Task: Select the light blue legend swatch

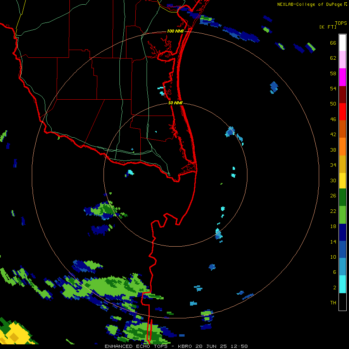Action: click(x=342, y=267)
